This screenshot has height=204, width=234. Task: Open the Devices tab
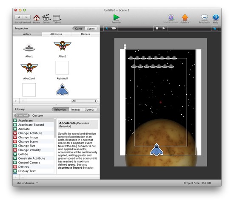(86, 34)
